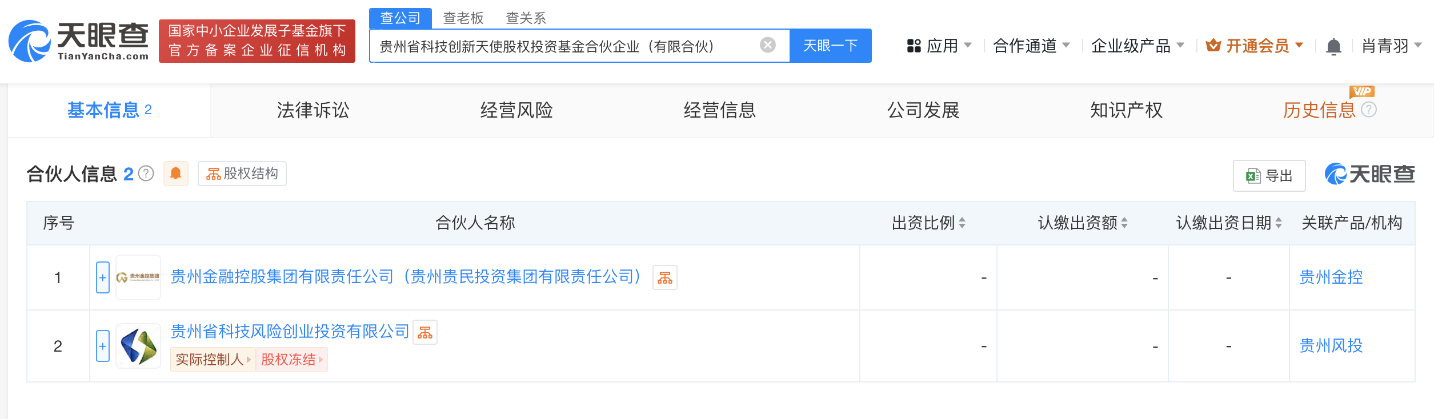
Task: Click the help icon beside 历史信息
Action: coord(1369,110)
